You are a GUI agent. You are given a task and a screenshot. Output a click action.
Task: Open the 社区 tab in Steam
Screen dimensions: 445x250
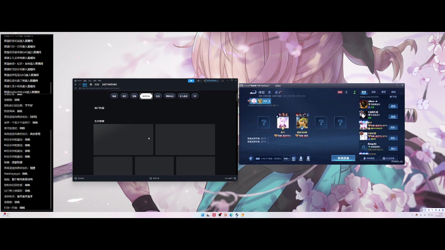97,84
